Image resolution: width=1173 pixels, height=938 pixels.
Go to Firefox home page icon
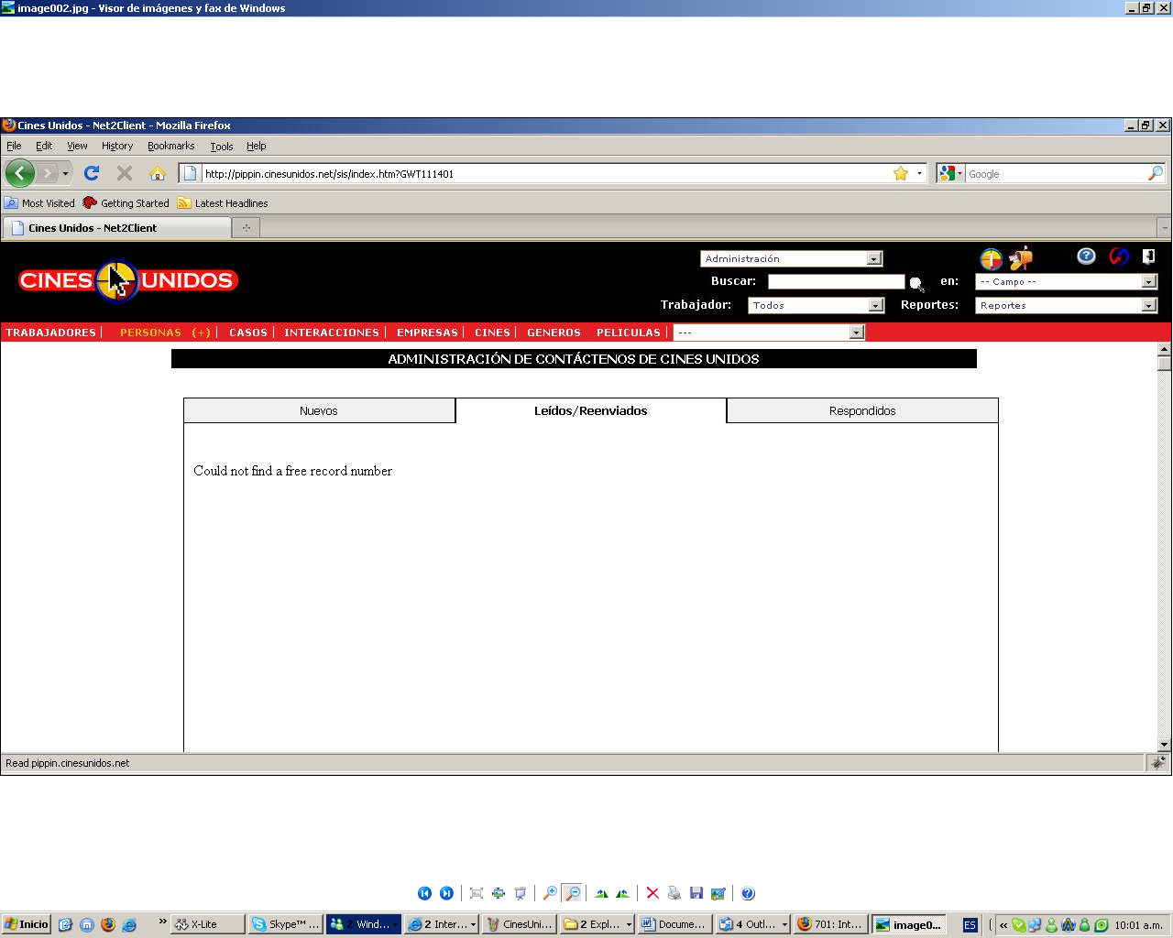click(x=158, y=173)
